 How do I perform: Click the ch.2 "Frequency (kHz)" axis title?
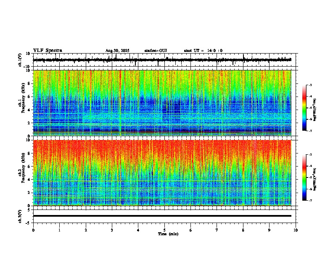pyautogui.click(x=23, y=168)
